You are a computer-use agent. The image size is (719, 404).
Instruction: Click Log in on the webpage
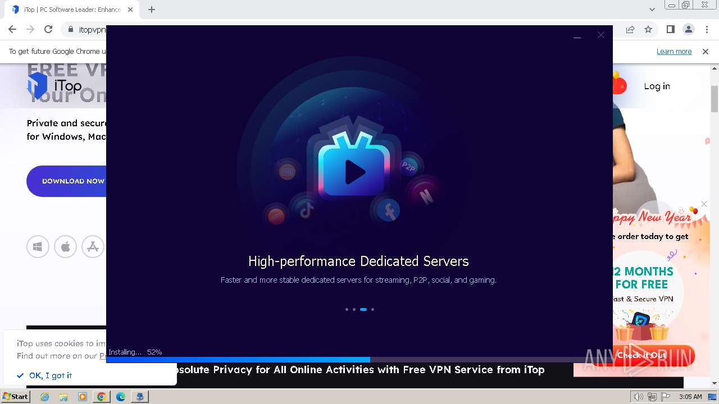pyautogui.click(x=657, y=86)
